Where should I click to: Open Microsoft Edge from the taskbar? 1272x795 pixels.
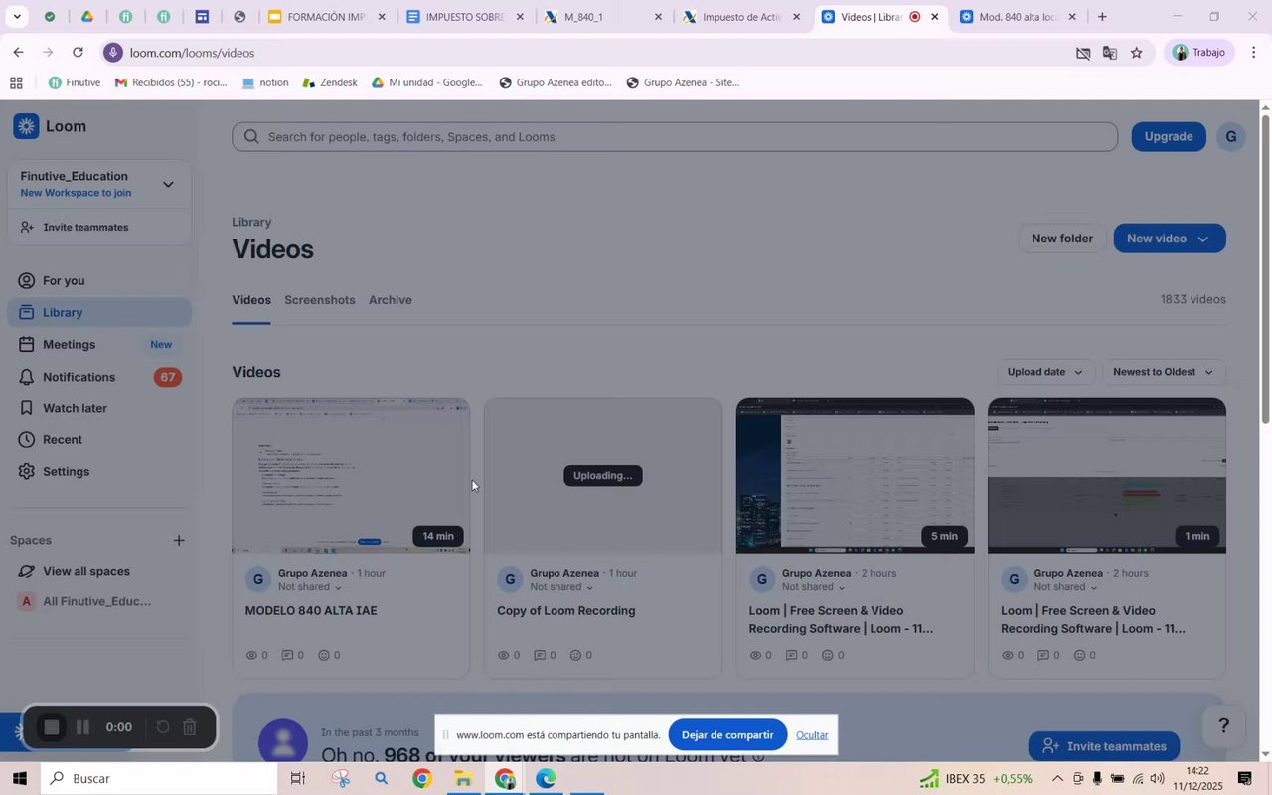click(546, 779)
